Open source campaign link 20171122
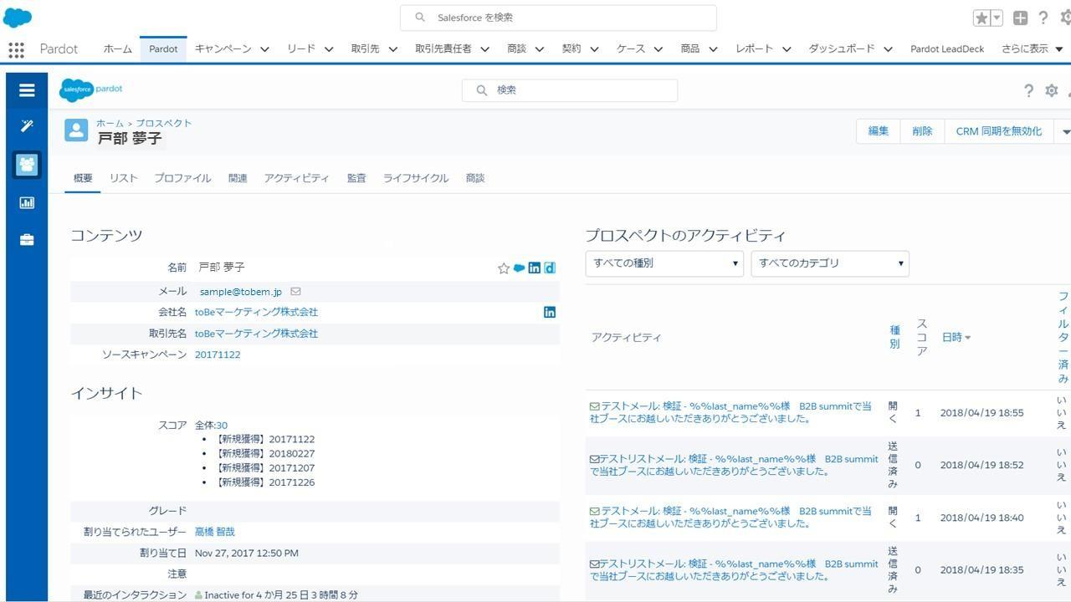Image resolution: width=1071 pixels, height=602 pixels. 218,355
